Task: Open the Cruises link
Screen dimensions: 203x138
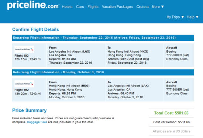Action: coord(143,7)
